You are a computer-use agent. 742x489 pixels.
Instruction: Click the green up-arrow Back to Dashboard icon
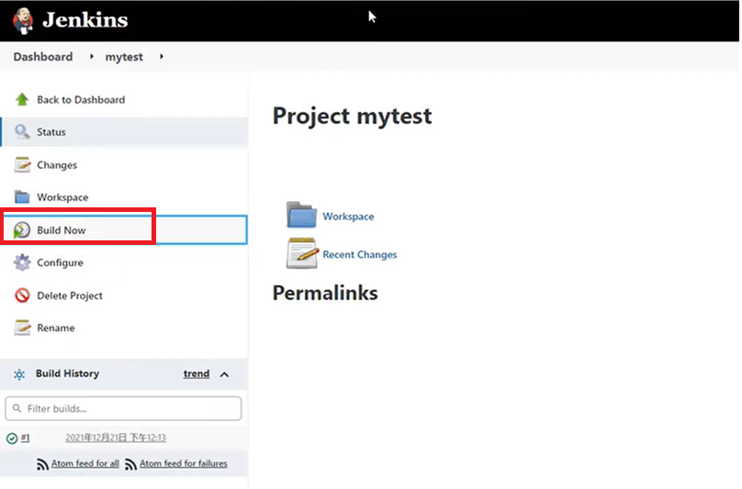coord(22,99)
